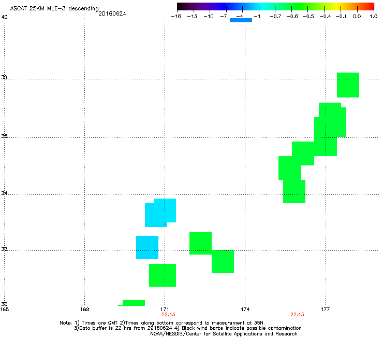
Task: Click the -0.4 color scale label
Action: (x=326, y=17)
